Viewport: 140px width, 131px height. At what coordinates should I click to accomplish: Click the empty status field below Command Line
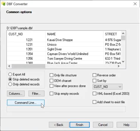(x=66, y=109)
